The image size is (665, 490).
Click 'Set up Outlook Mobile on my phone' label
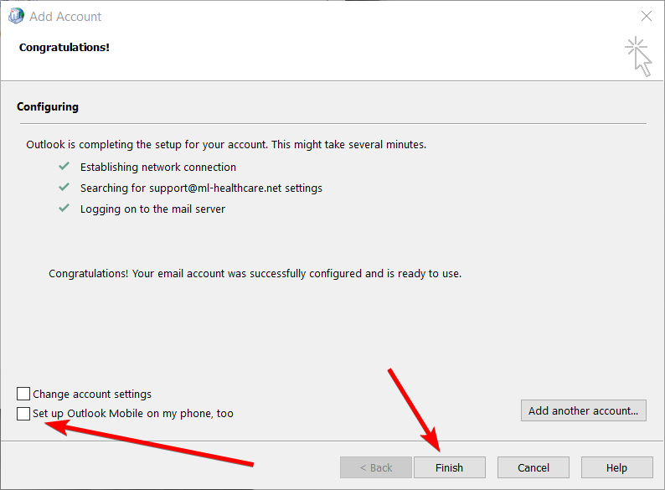point(133,414)
